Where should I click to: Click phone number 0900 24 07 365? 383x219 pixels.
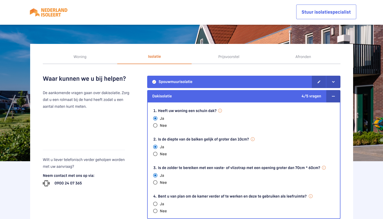tap(68, 183)
